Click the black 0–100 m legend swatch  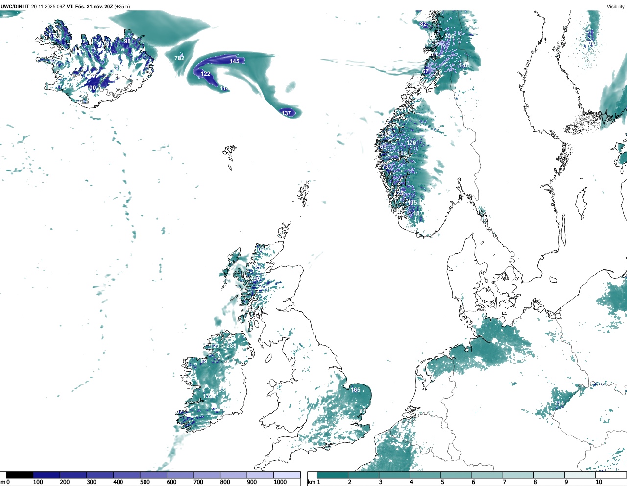point(20,475)
